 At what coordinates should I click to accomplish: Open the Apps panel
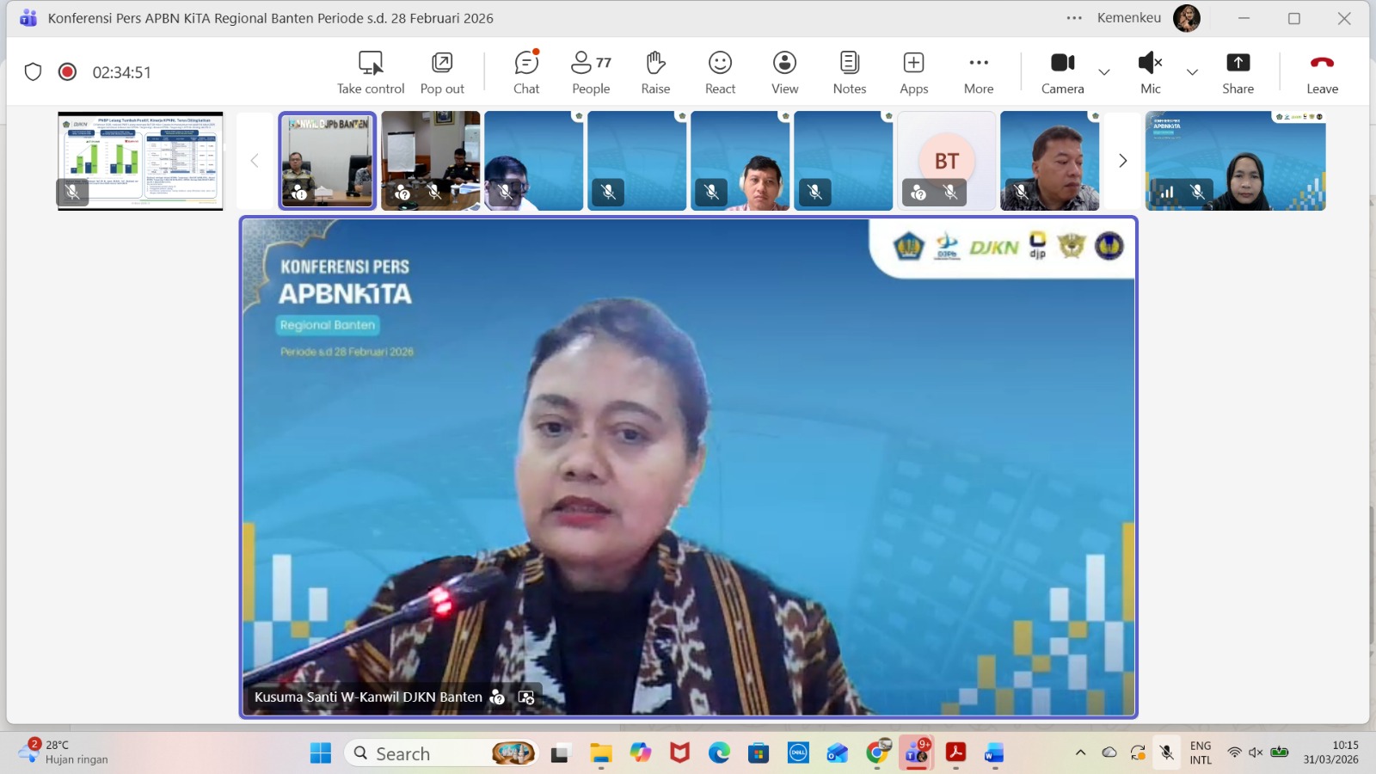pyautogui.click(x=913, y=72)
